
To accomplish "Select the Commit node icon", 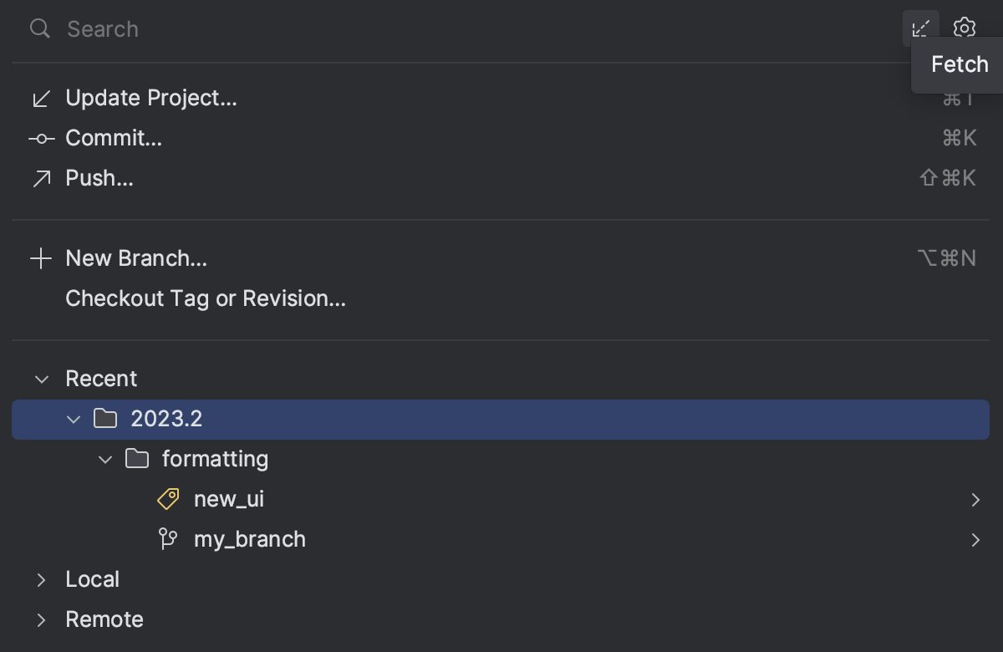I will point(40,138).
